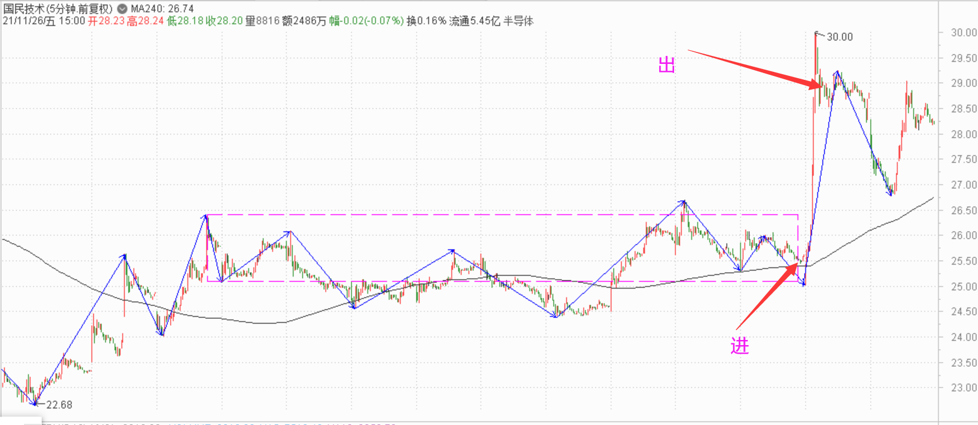Click the 27.00 label on price axis
The height and width of the screenshot is (425, 978).
[963, 185]
